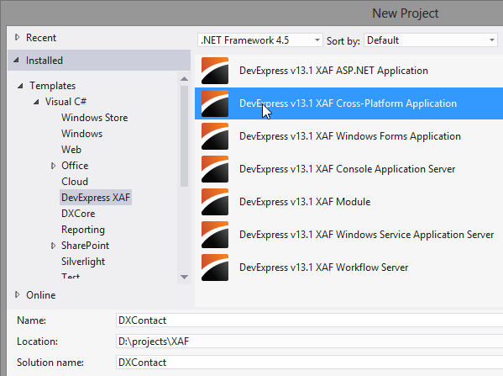This screenshot has height=376, width=503.
Task: Click the XAF Console Application Server icon
Action: [x=215, y=169]
